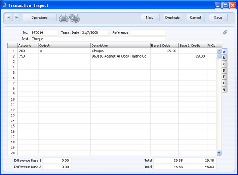238x175 pixels.
Task: Switch to flip A tab
Action: click(x=224, y=51)
